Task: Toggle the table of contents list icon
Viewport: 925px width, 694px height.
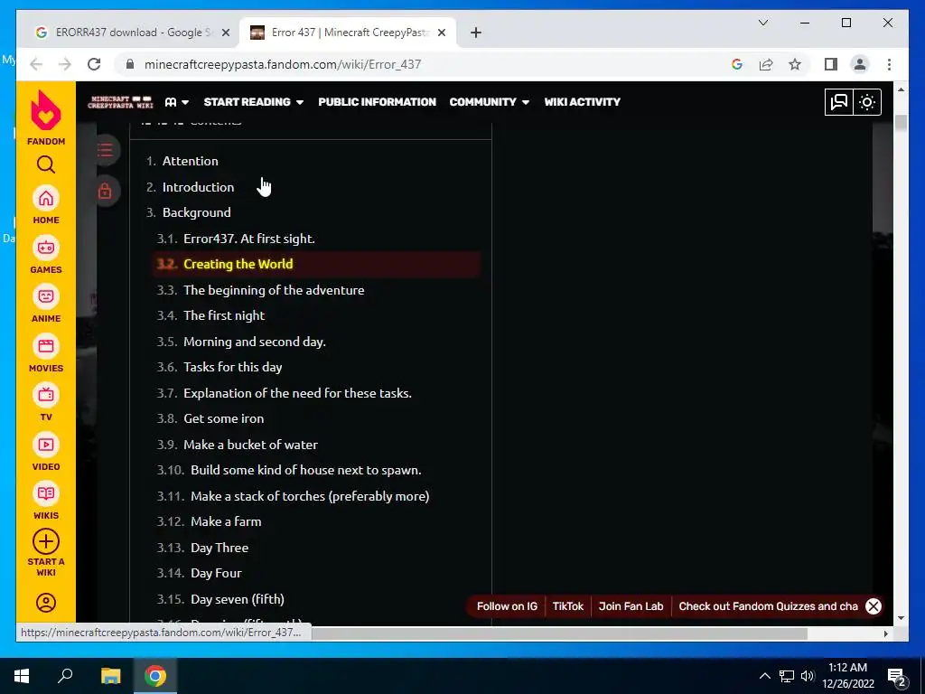Action: 105,150
